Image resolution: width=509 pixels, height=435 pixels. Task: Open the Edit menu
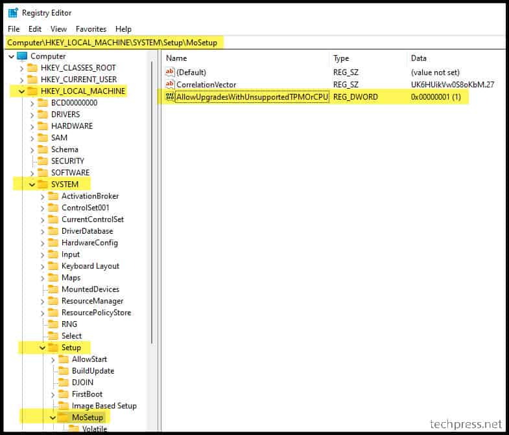[35, 29]
